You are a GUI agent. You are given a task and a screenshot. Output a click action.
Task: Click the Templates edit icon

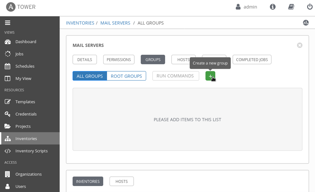point(8,102)
